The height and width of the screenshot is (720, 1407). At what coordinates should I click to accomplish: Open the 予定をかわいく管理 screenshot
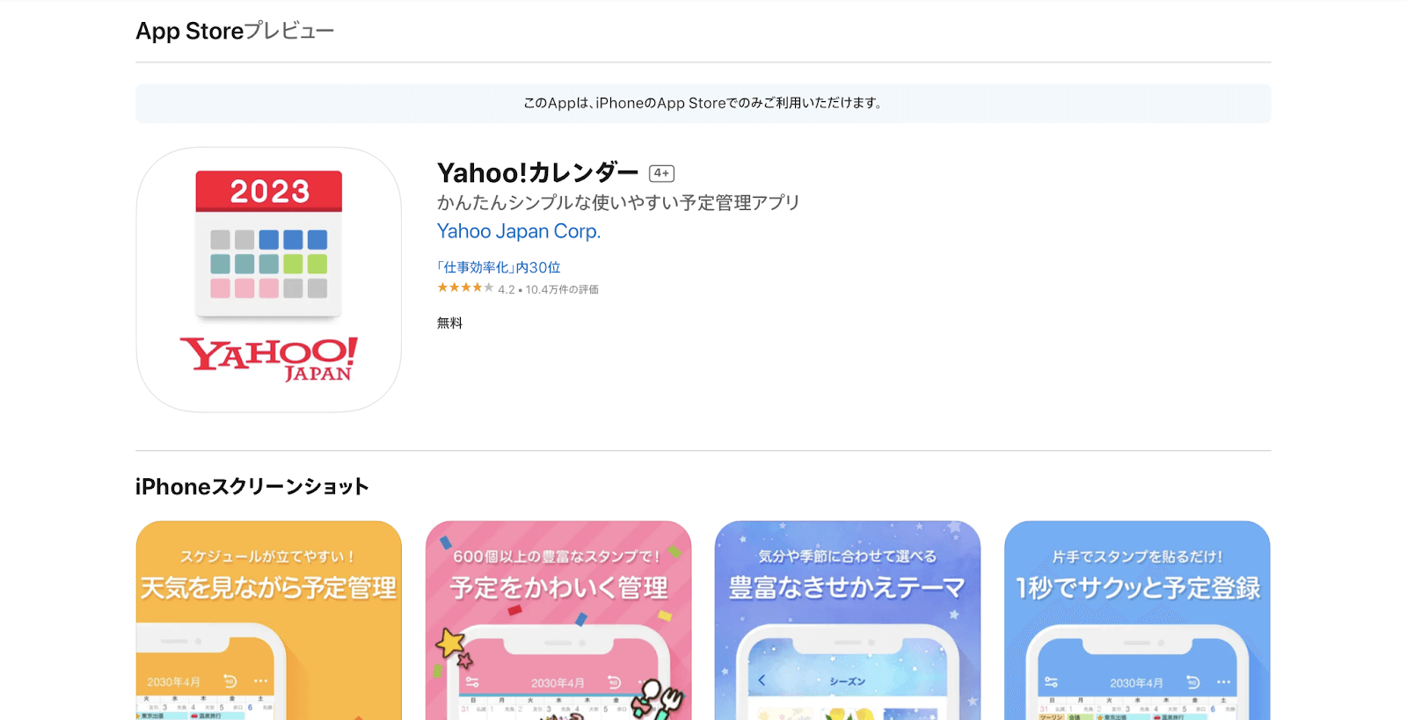tap(558, 621)
